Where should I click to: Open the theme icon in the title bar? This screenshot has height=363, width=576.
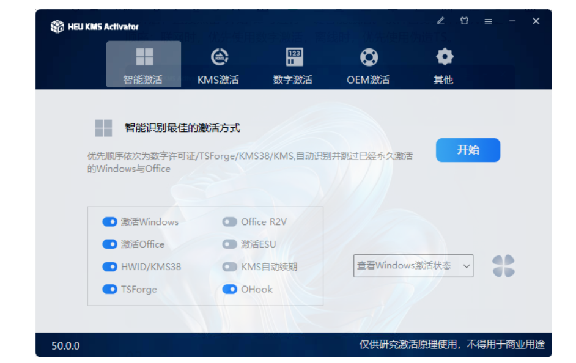click(465, 21)
